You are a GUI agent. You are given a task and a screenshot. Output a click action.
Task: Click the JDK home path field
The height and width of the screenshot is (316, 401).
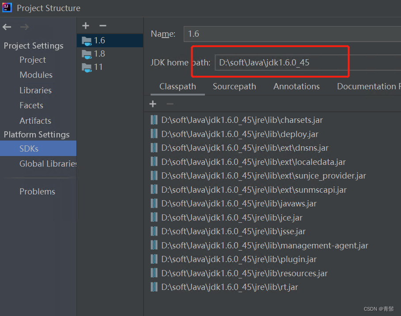[x=308, y=62]
